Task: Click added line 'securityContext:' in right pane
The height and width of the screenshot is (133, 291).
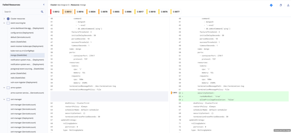Action: pos(206,93)
